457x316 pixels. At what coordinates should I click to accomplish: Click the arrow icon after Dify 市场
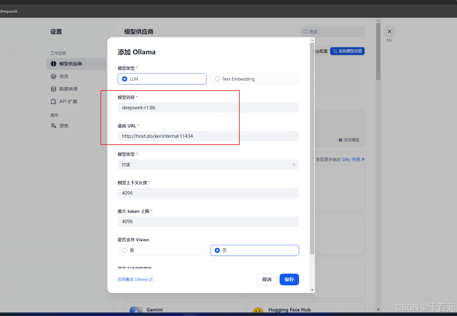tap(363, 159)
